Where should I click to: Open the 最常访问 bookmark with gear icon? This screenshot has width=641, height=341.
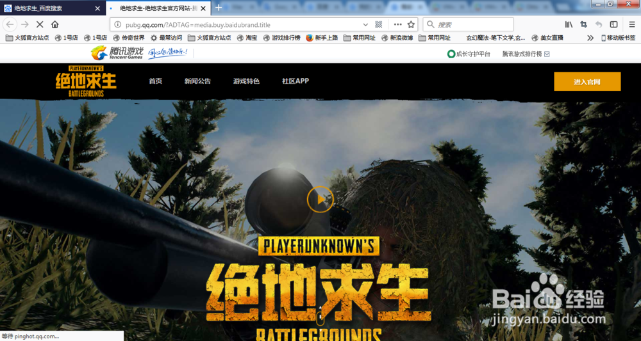(x=166, y=38)
